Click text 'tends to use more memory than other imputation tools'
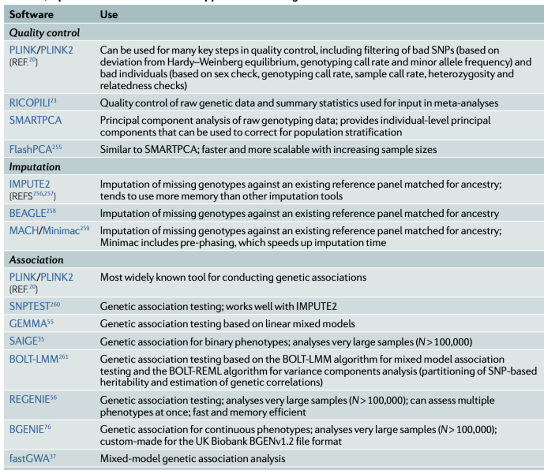544x470 pixels. tap(221, 196)
